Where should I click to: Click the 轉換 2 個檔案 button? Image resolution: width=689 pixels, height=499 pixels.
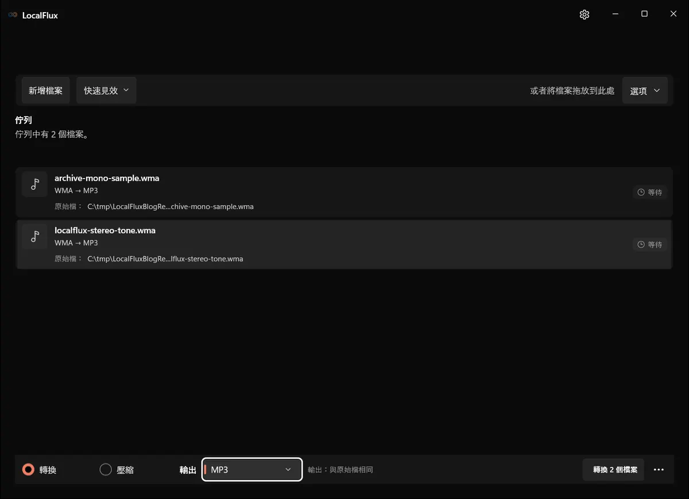coord(613,470)
